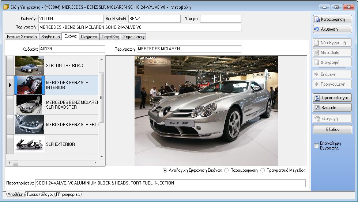358x202 pixels.
Task: Click the empty Όχημα input field
Action: (221, 19)
